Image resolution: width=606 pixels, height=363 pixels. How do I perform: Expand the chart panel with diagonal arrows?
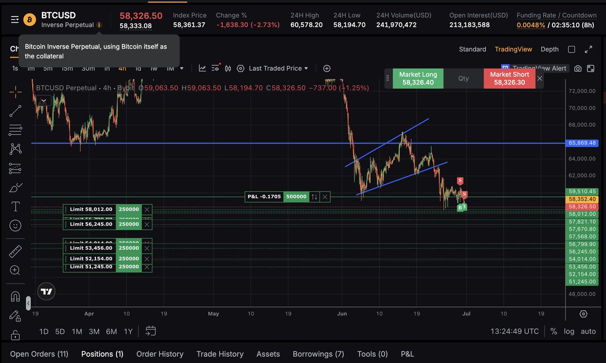coord(588,49)
